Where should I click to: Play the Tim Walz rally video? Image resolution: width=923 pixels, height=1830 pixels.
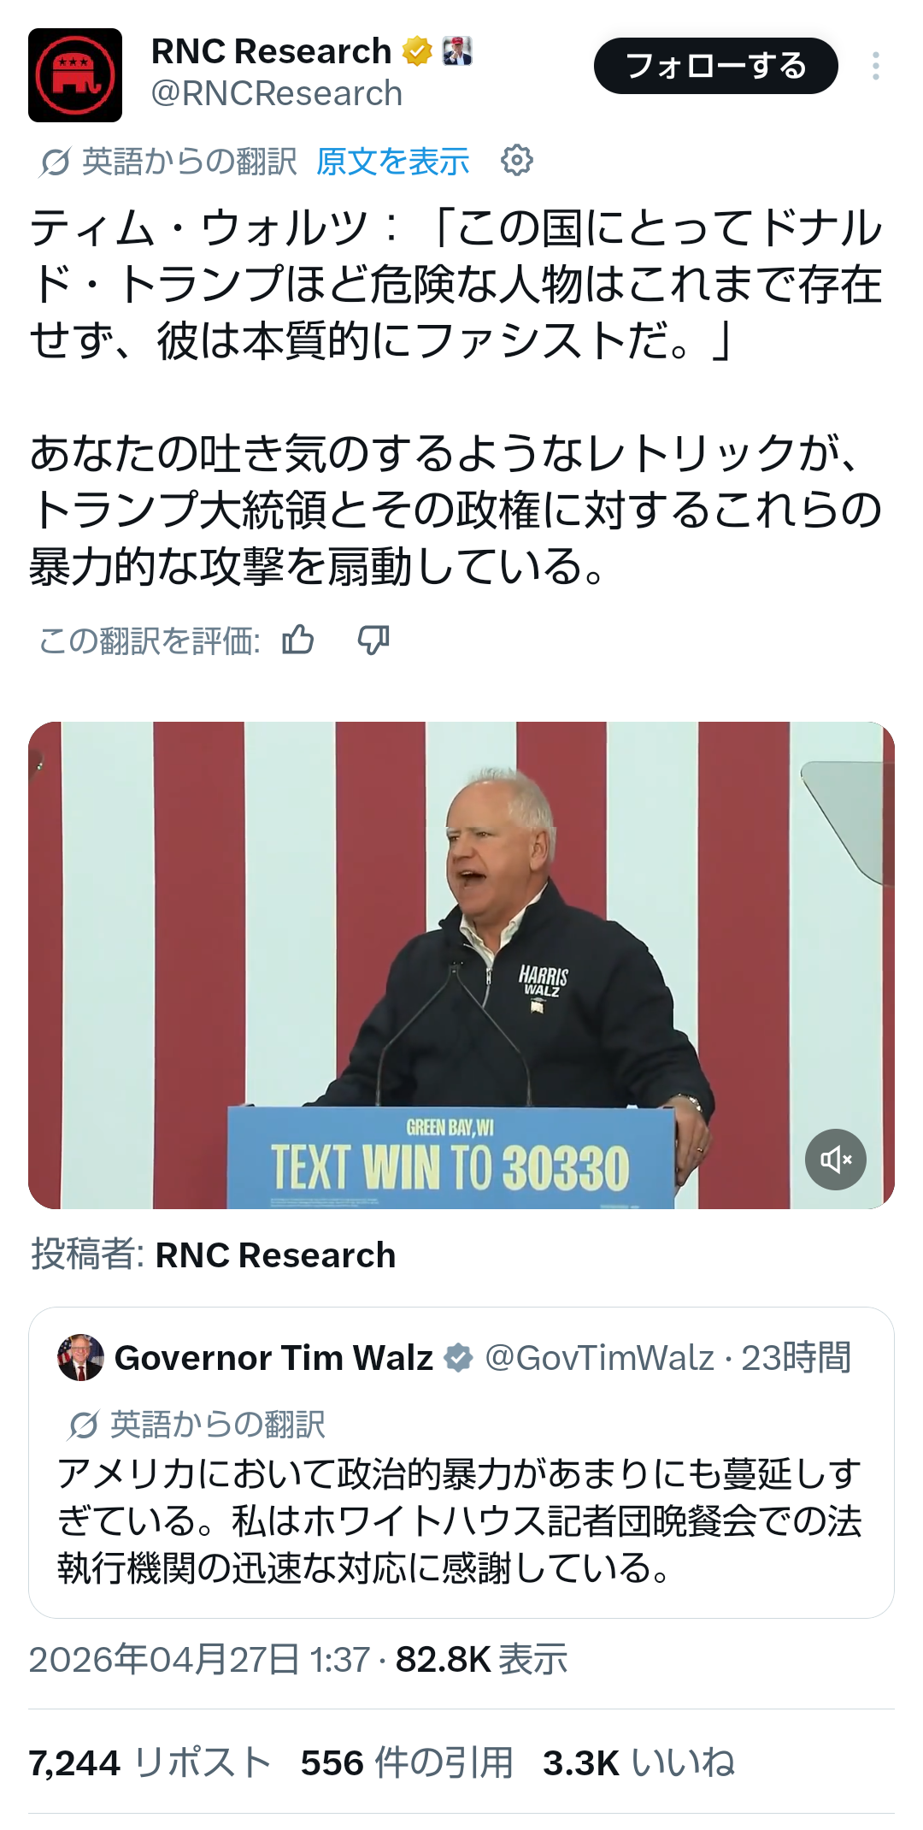[461, 965]
